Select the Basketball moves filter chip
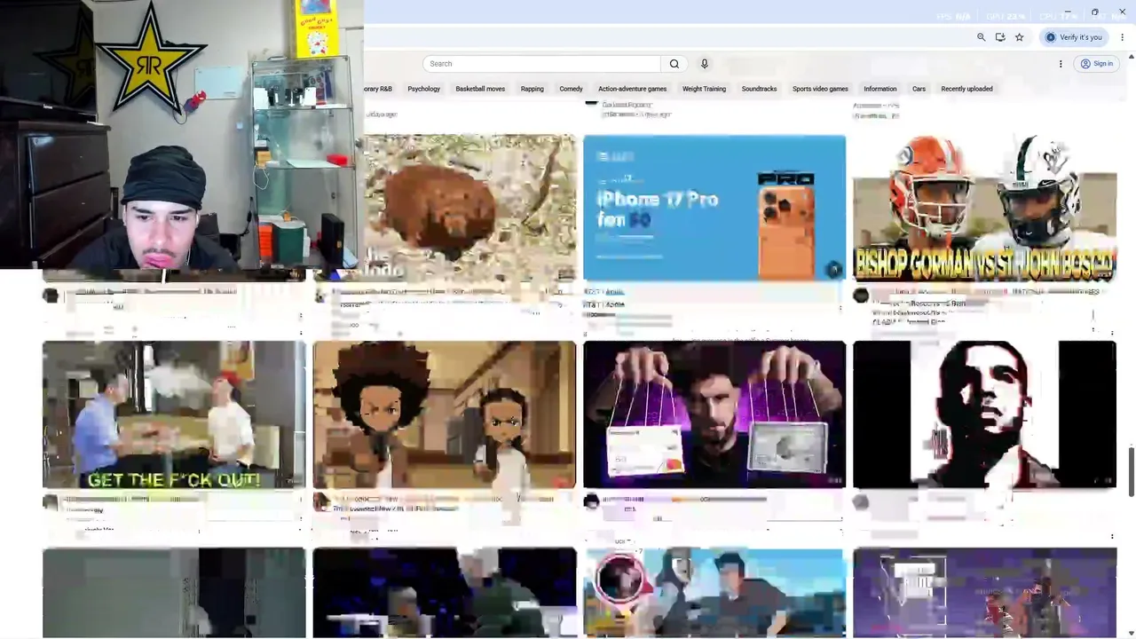The height and width of the screenshot is (639, 1136). 480,89
